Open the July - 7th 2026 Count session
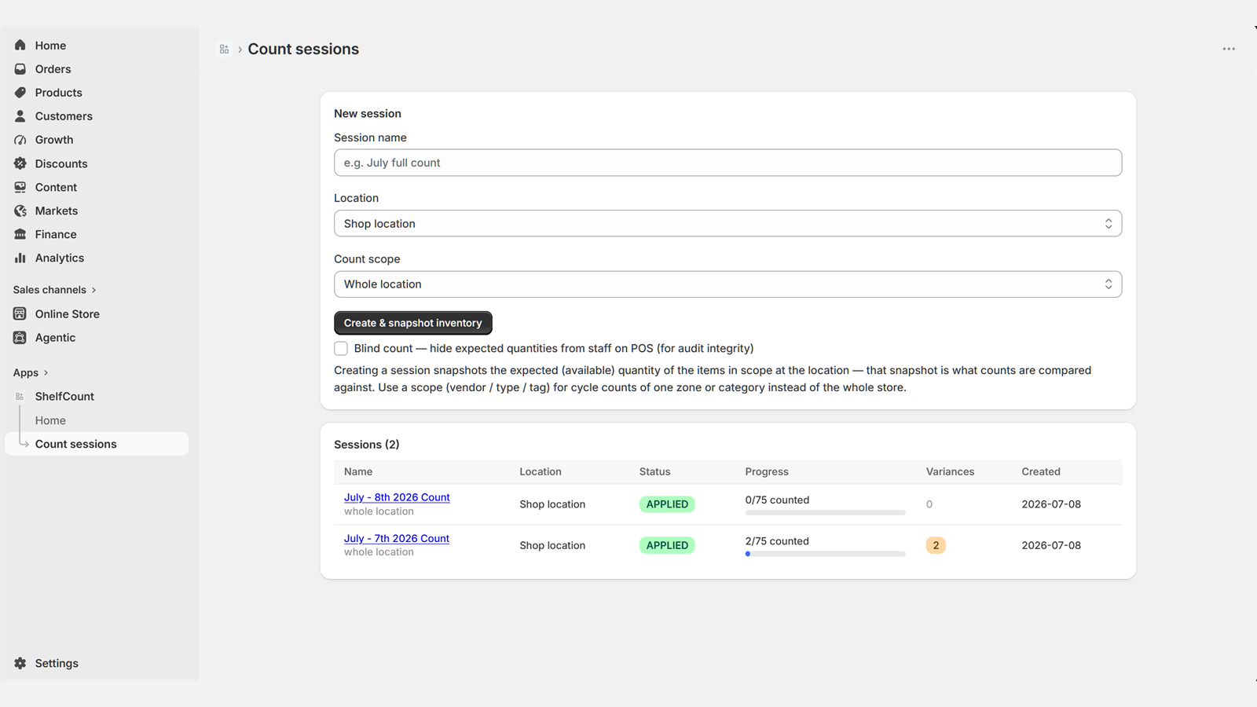 tap(397, 538)
